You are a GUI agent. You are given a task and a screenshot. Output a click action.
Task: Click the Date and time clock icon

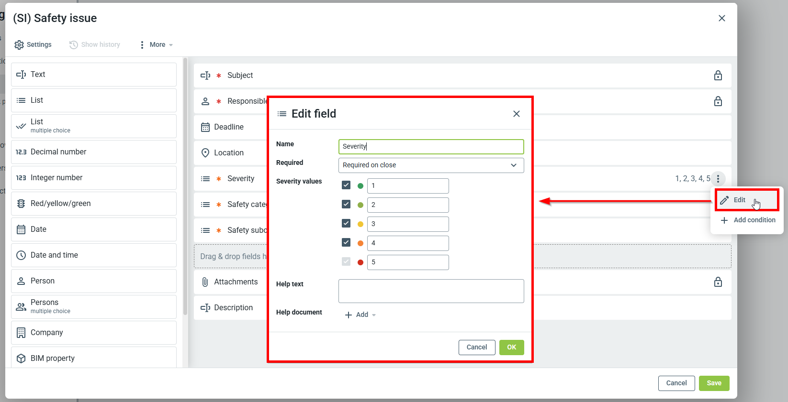coord(21,255)
